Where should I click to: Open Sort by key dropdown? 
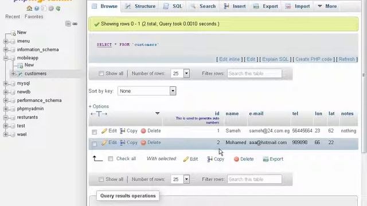tap(147, 91)
